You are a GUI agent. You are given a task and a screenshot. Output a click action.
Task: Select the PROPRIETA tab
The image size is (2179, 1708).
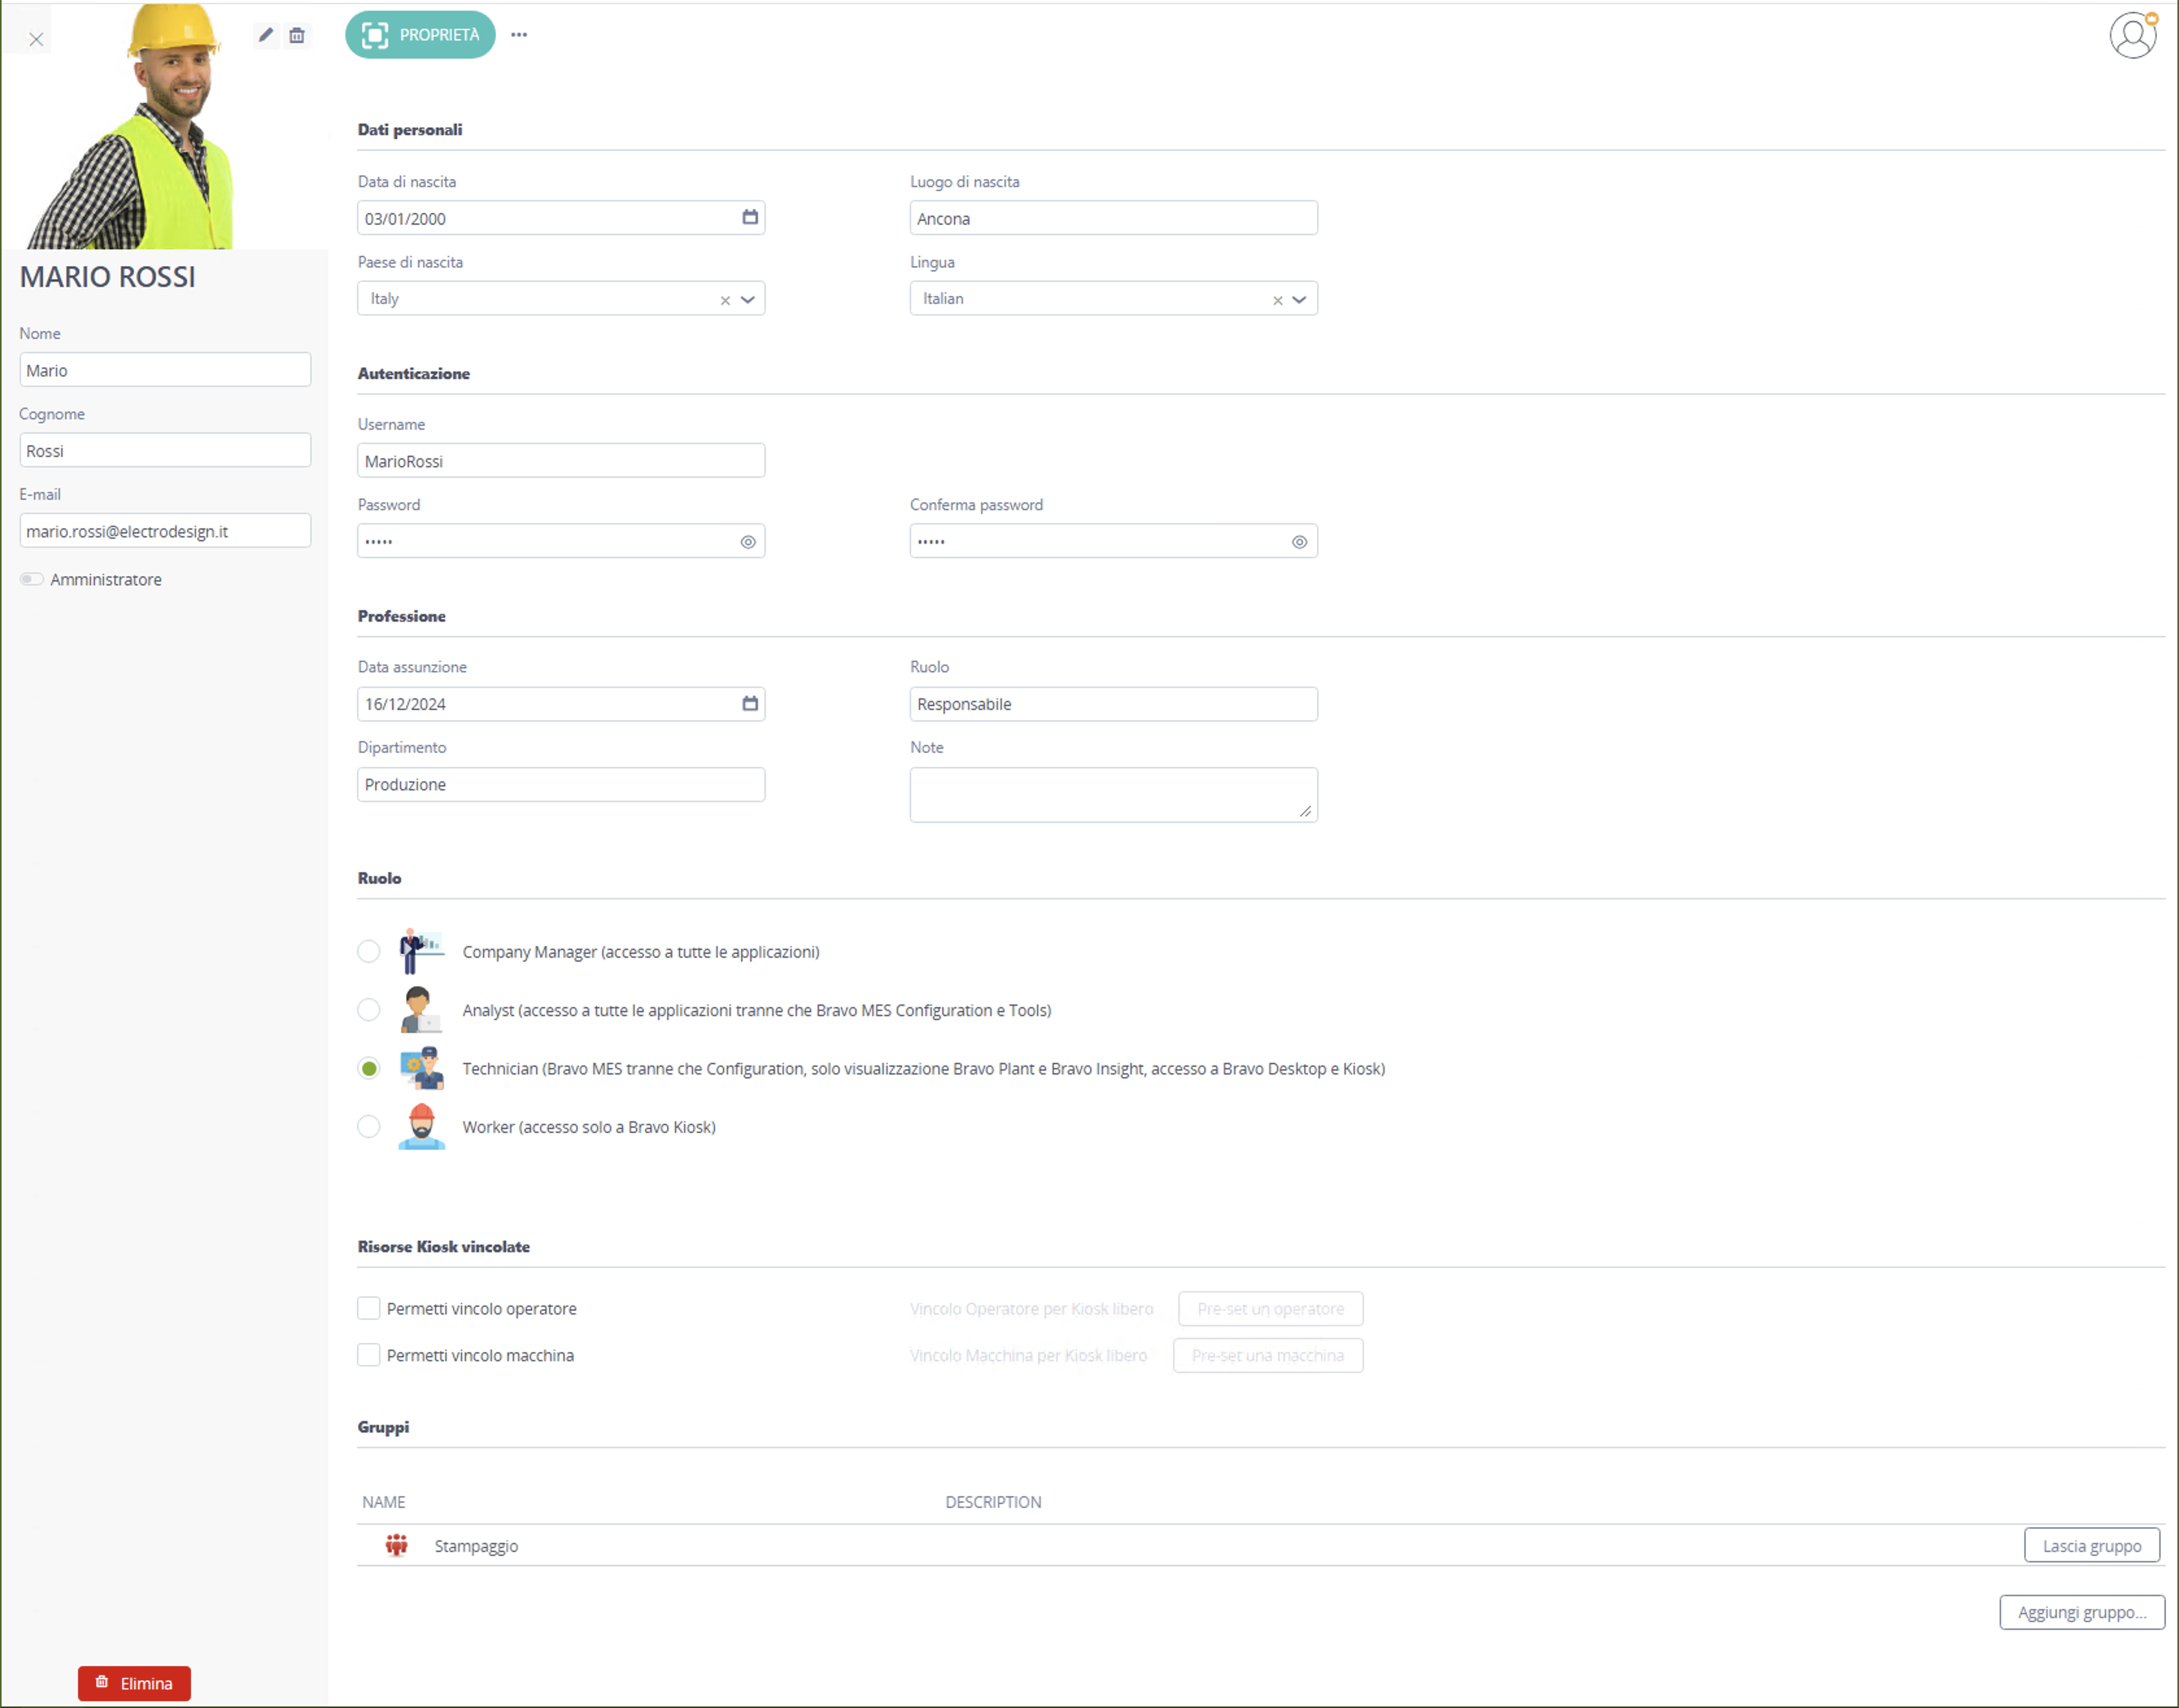pyautogui.click(x=420, y=35)
